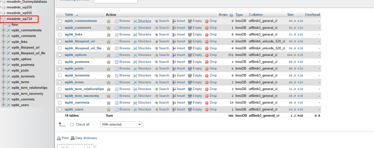Sort by the Table column header
374x148 pixels.
(69, 15)
